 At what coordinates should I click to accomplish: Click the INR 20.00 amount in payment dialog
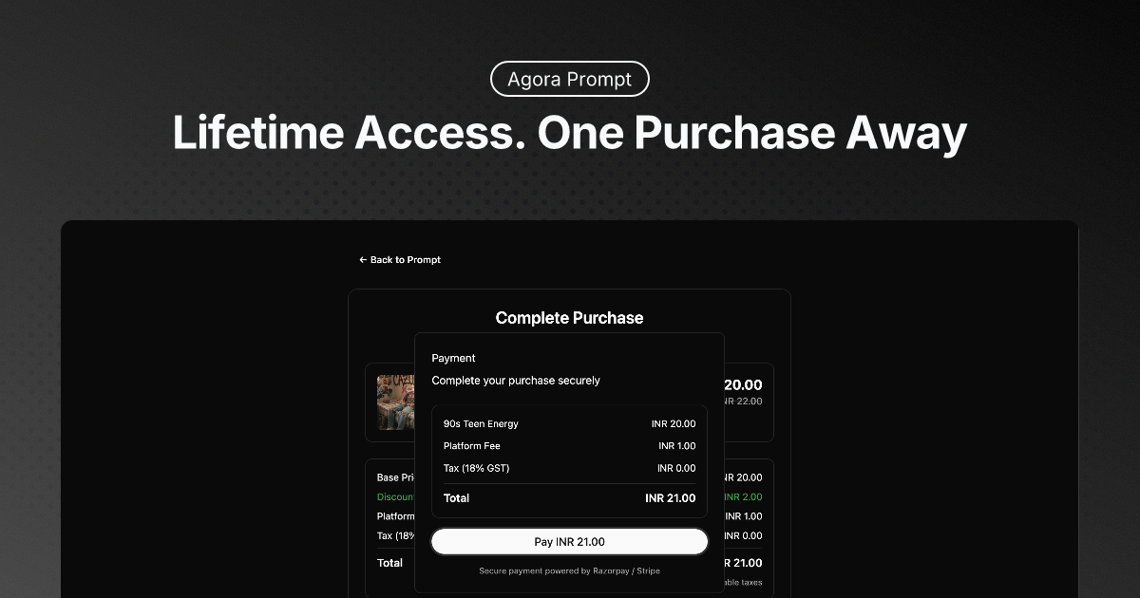click(x=674, y=424)
